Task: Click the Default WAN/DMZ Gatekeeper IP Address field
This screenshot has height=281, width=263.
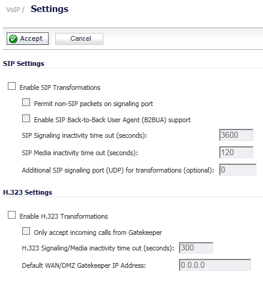Action: point(215,265)
